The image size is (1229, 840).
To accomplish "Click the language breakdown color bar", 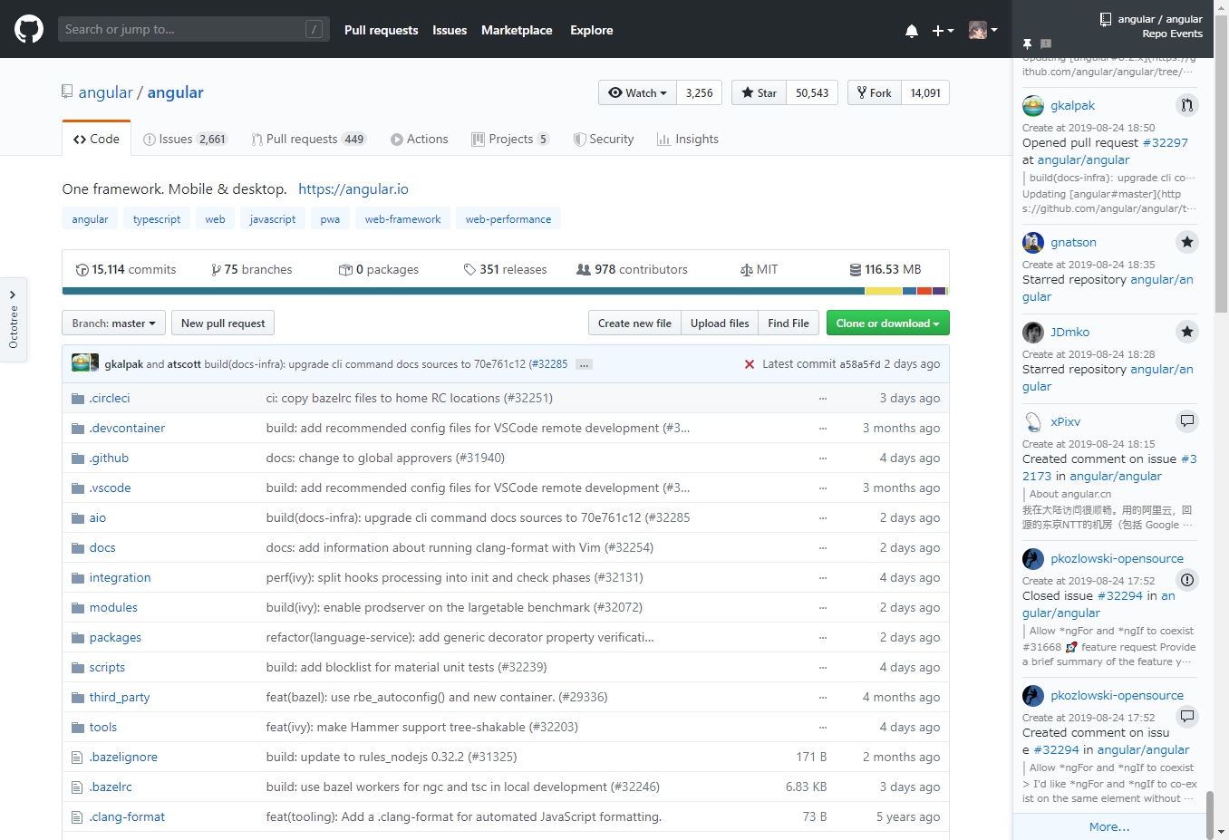I will pyautogui.click(x=505, y=291).
